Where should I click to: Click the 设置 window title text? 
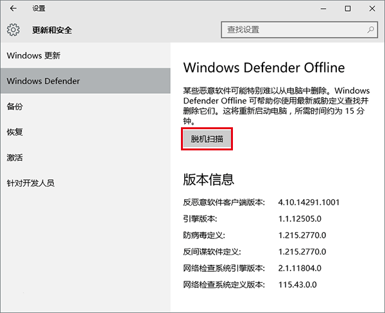point(38,8)
